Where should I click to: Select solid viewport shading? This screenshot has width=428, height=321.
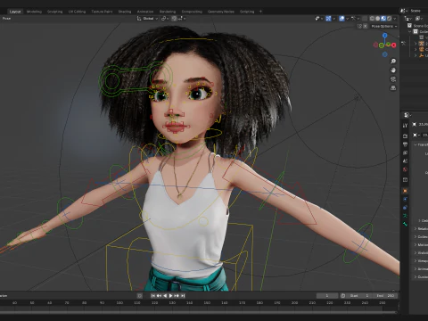[x=377, y=19]
